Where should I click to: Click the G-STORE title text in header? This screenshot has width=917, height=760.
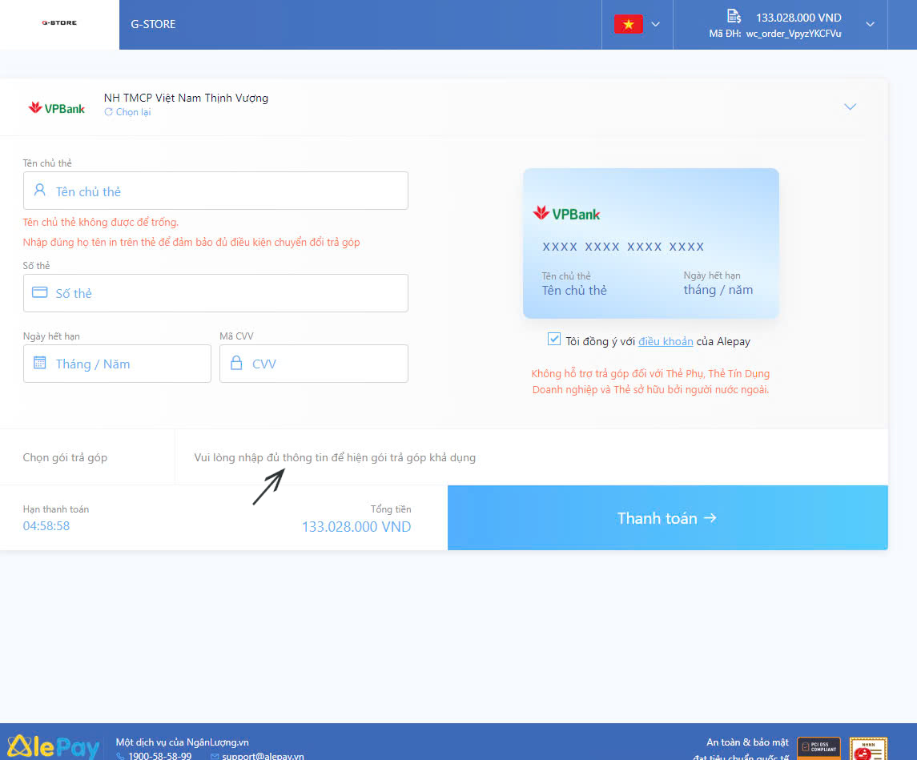[153, 24]
